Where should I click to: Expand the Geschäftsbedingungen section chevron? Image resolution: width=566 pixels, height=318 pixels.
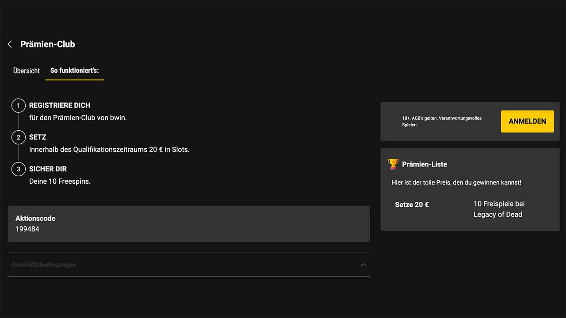click(x=363, y=265)
